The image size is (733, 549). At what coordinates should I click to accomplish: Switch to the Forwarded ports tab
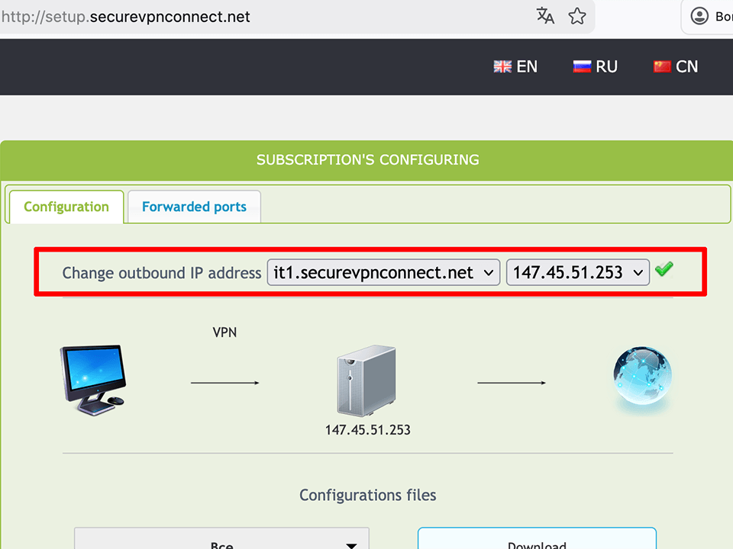coord(194,206)
